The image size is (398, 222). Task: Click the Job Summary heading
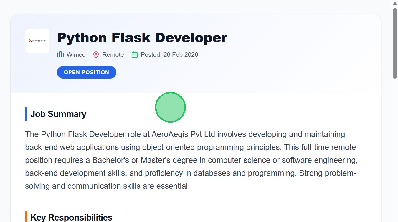point(58,114)
